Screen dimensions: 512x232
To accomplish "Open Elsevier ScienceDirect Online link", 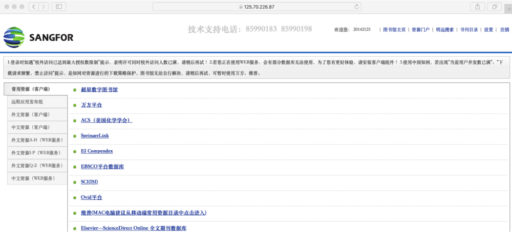I will pyautogui.click(x=134, y=228).
